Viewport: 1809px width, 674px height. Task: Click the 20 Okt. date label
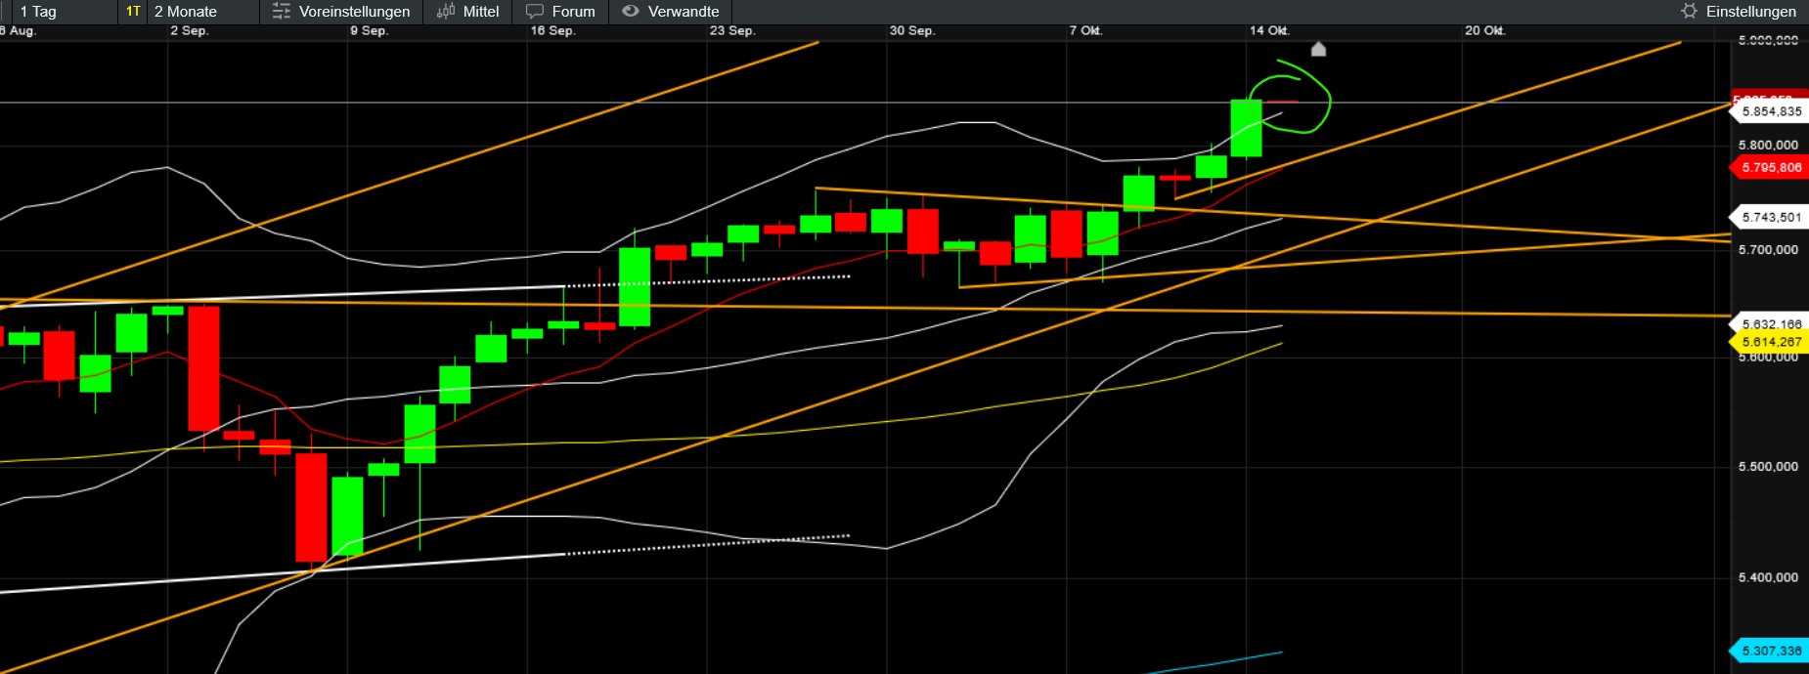(x=1484, y=31)
